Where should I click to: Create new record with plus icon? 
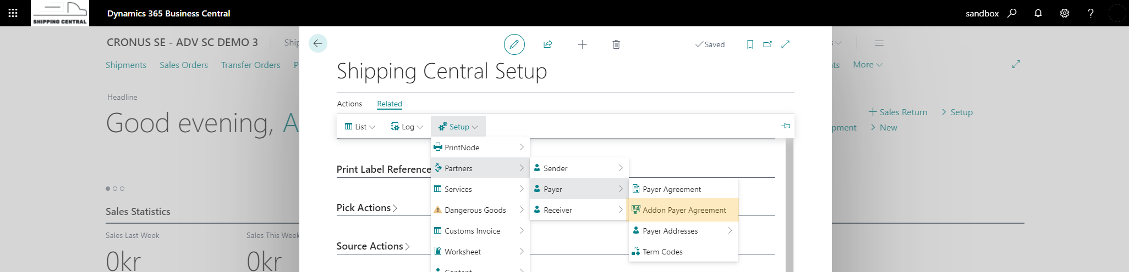coord(582,44)
